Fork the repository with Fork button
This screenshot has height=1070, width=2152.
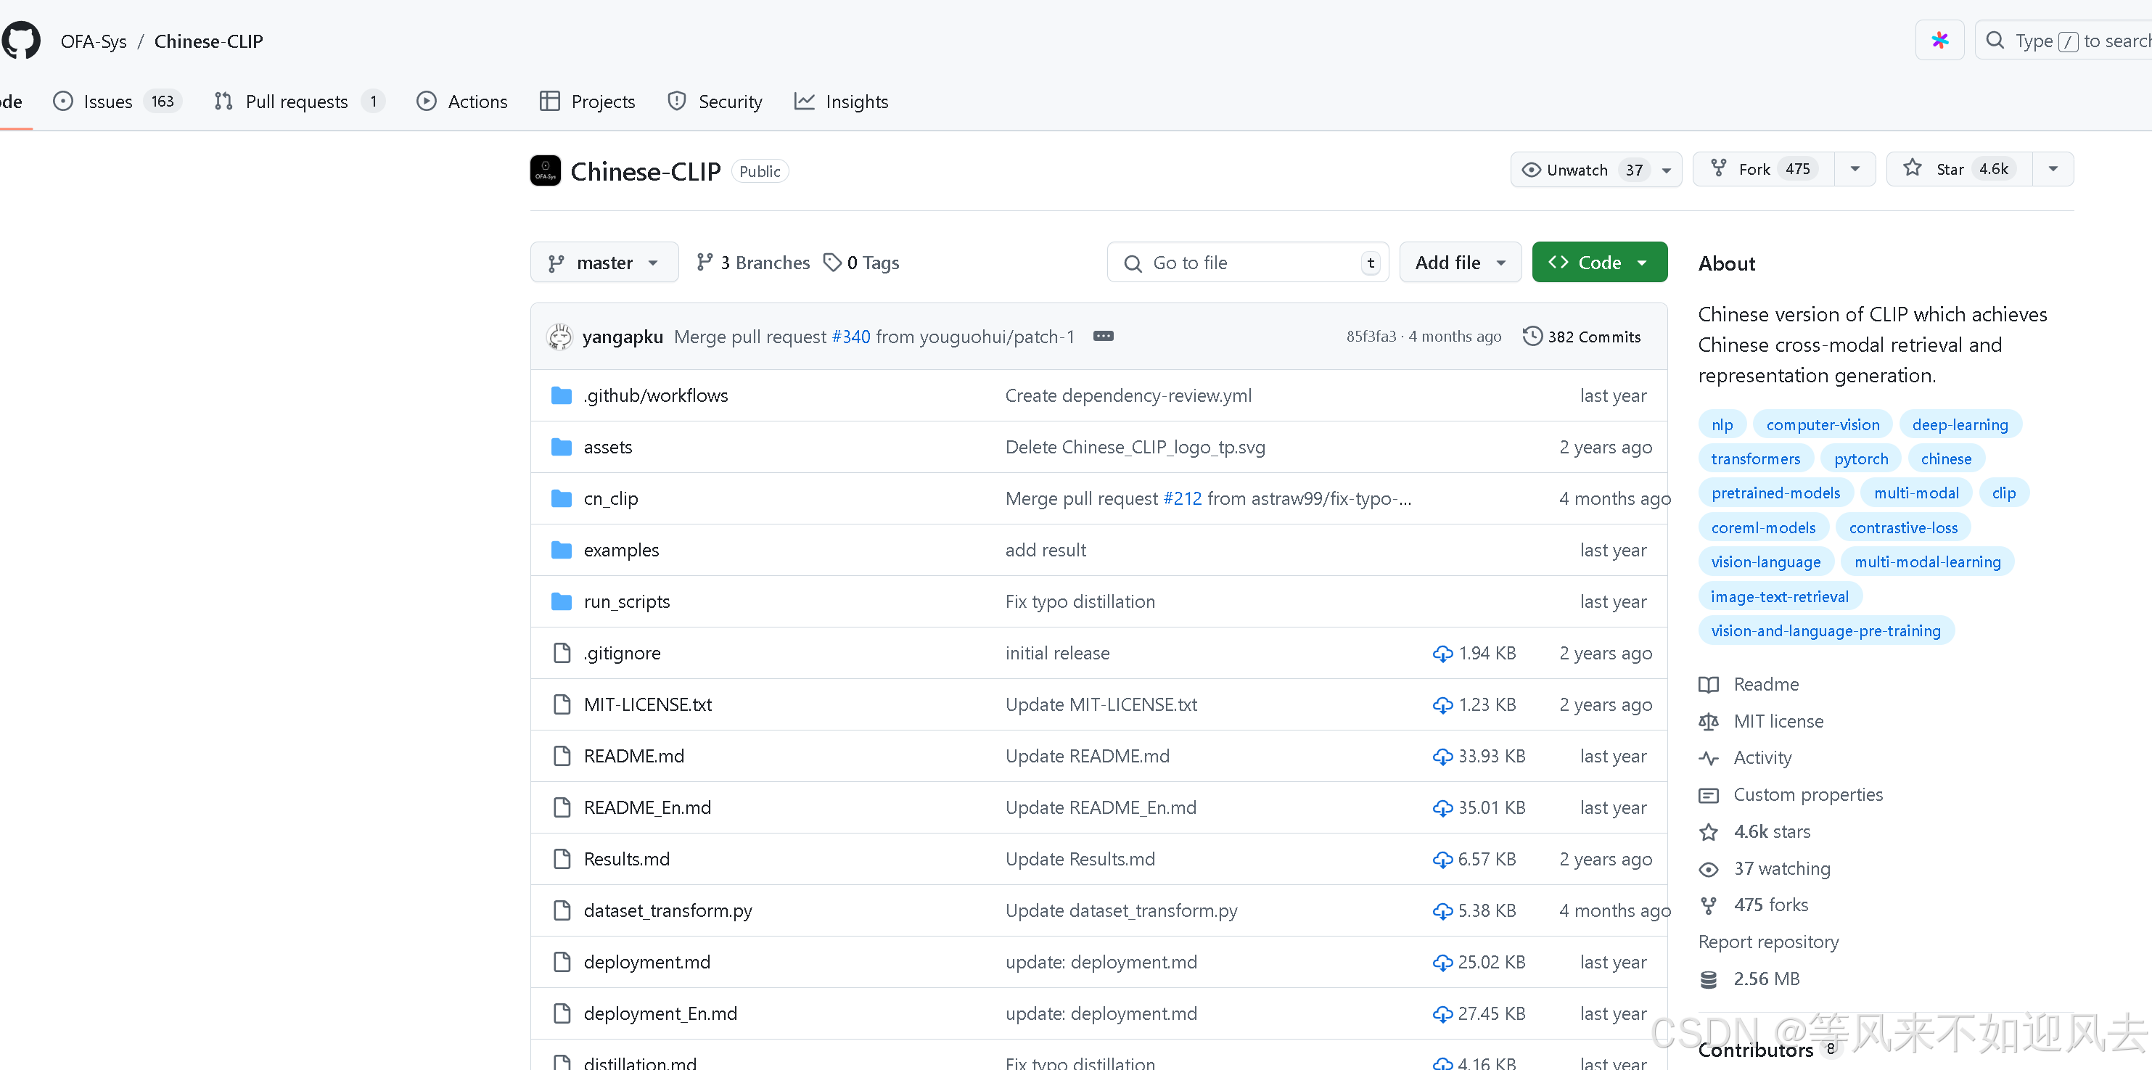click(1764, 170)
